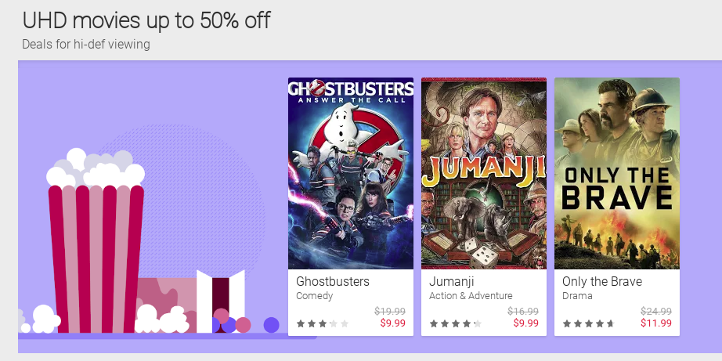
Task: Click the Ghostbusters star rating
Action: click(323, 323)
